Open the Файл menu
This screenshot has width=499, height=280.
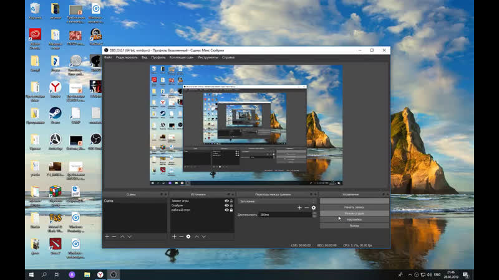[108, 57]
